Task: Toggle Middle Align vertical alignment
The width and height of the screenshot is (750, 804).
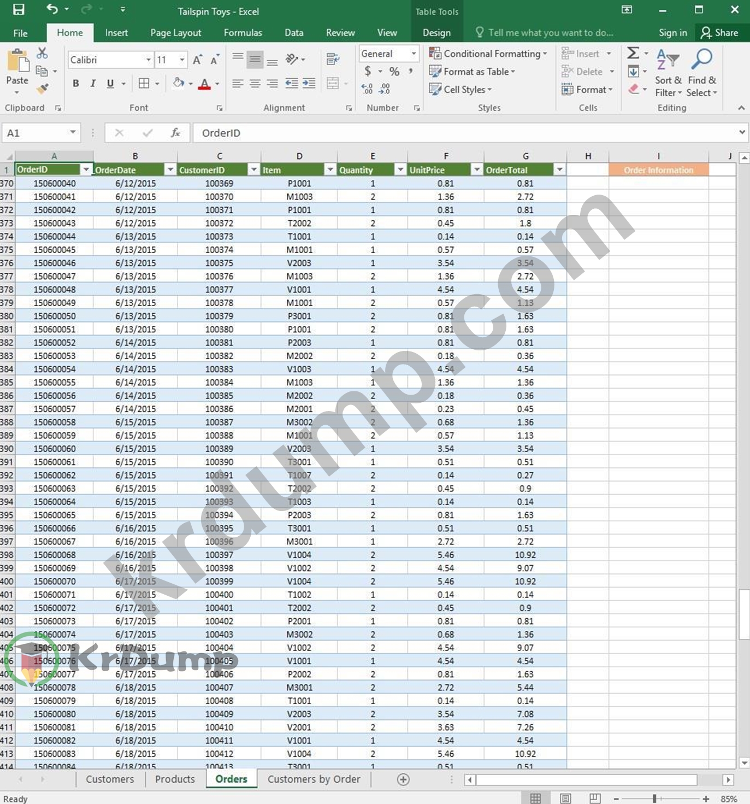Action: click(255, 60)
